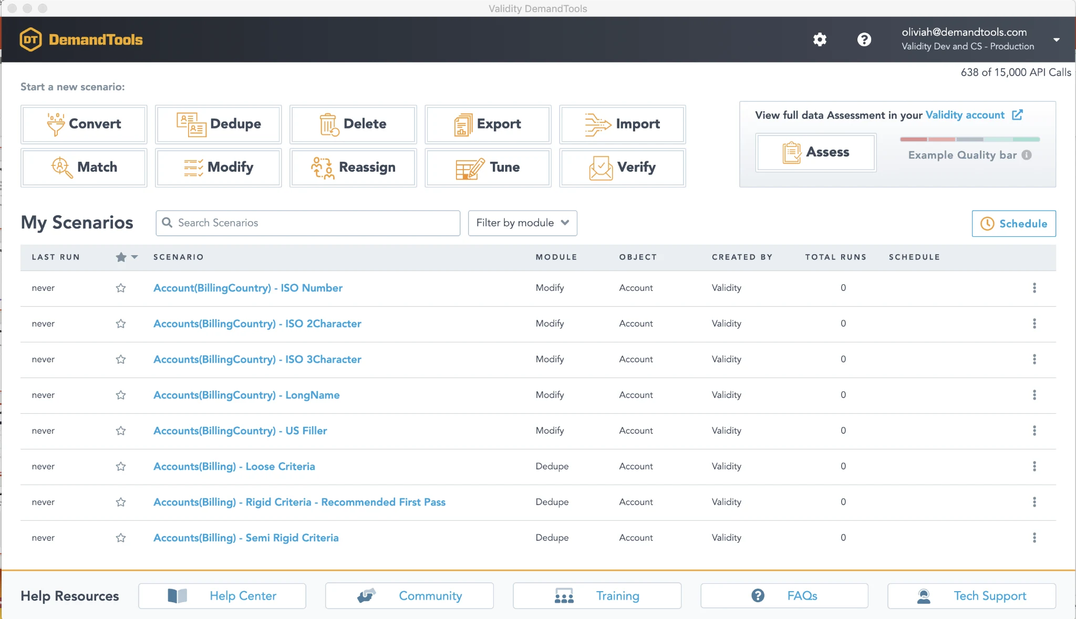Open options menu for ISO Number scenario
This screenshot has height=619, width=1076.
[x=1034, y=288]
